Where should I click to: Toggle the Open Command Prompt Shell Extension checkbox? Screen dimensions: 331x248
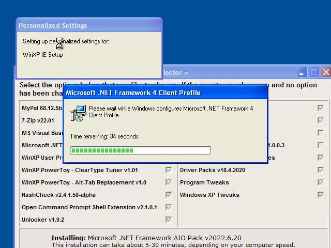pyautogui.click(x=169, y=207)
